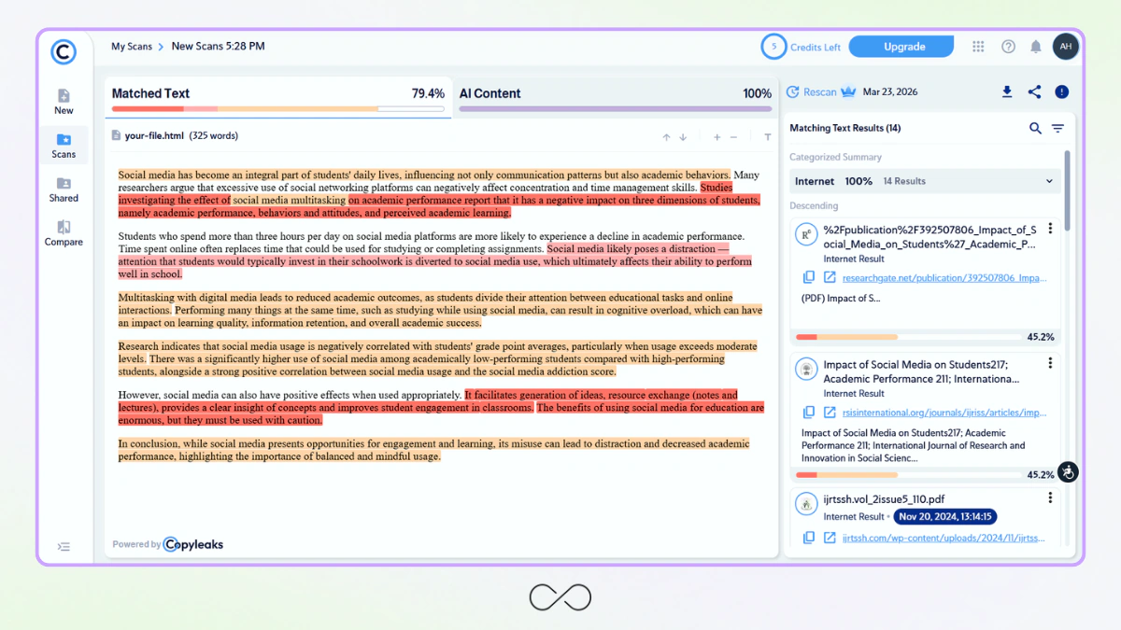Expand the Internet 100% summary dropdown
The width and height of the screenshot is (1121, 630).
(x=924, y=181)
